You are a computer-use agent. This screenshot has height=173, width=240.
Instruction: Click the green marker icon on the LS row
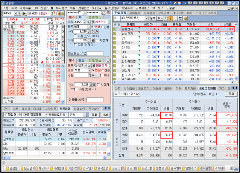click(115, 38)
